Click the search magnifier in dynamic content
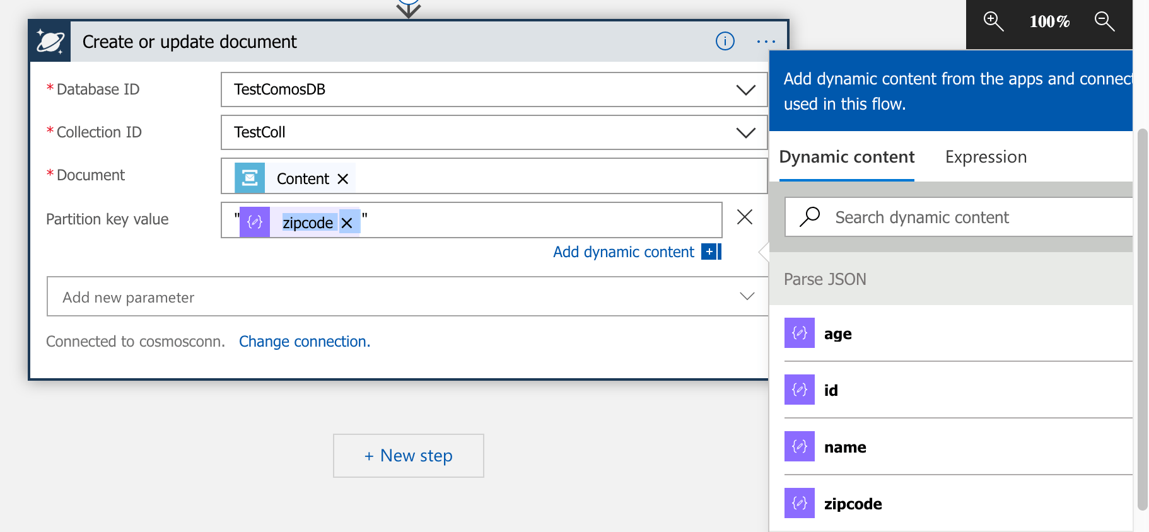The width and height of the screenshot is (1149, 532). 810,217
